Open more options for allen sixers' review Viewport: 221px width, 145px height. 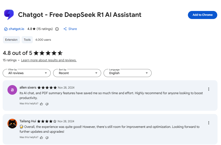tap(209, 89)
